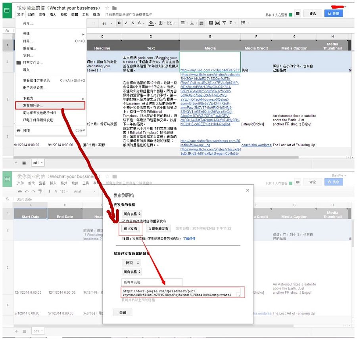Open the cell borders tool

coord(161,23)
